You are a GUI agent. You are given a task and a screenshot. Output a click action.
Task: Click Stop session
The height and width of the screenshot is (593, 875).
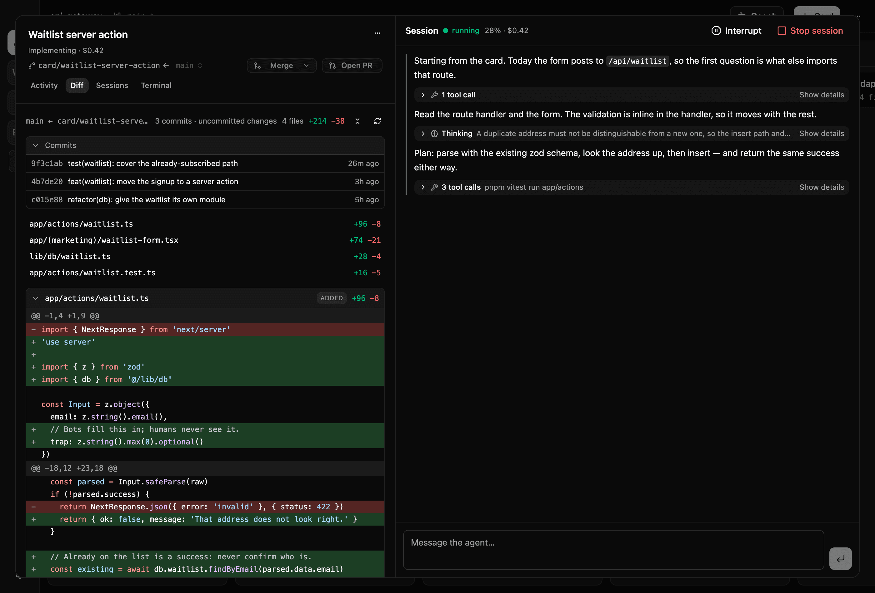coord(810,31)
